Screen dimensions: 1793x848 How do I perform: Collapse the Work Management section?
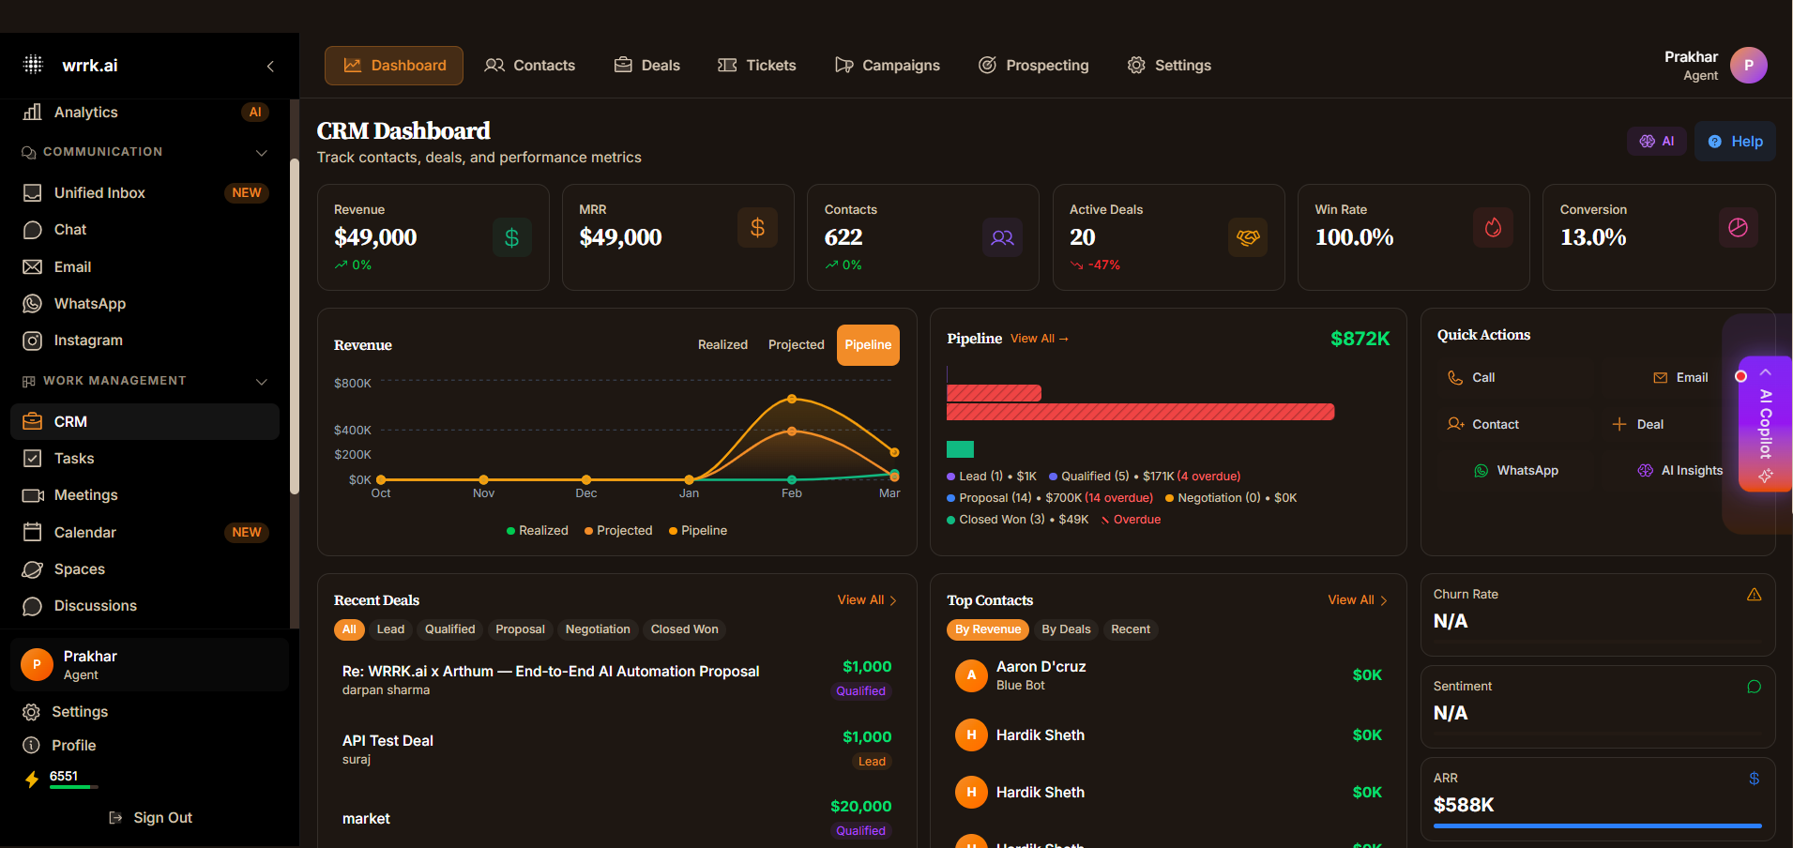[262, 381]
